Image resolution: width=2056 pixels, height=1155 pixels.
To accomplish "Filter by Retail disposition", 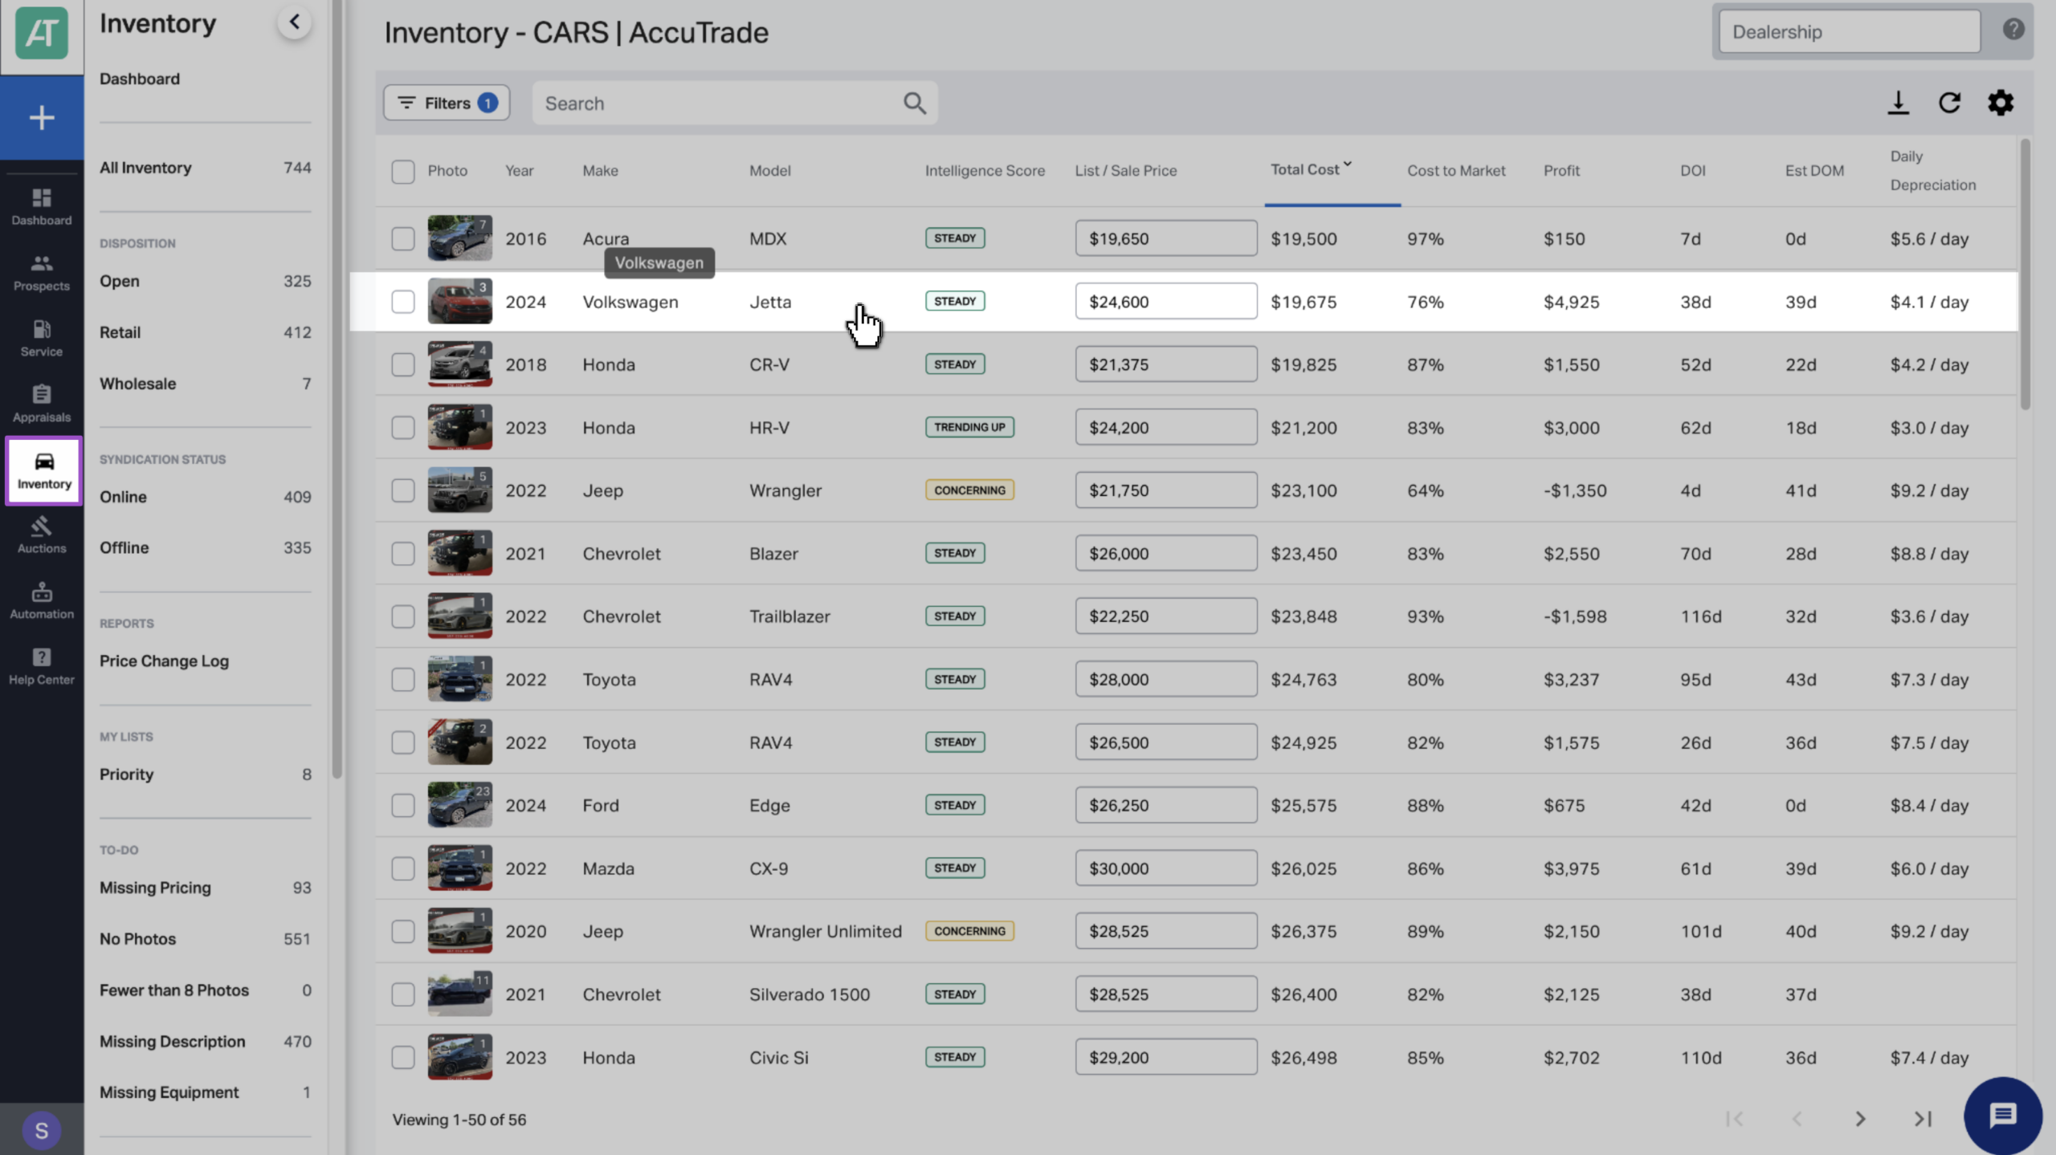I will pyautogui.click(x=205, y=332).
